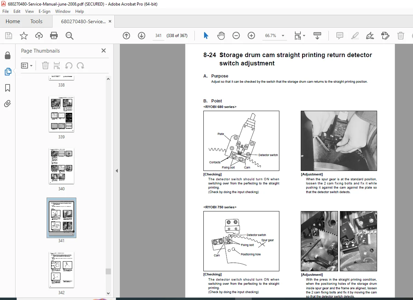The height and width of the screenshot is (300, 413).
Task: Open the File menu
Action: point(6,11)
